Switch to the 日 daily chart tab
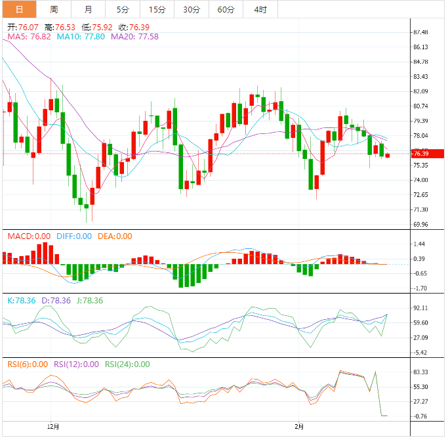Image resolution: width=448 pixels, height=440 pixels. (19, 9)
